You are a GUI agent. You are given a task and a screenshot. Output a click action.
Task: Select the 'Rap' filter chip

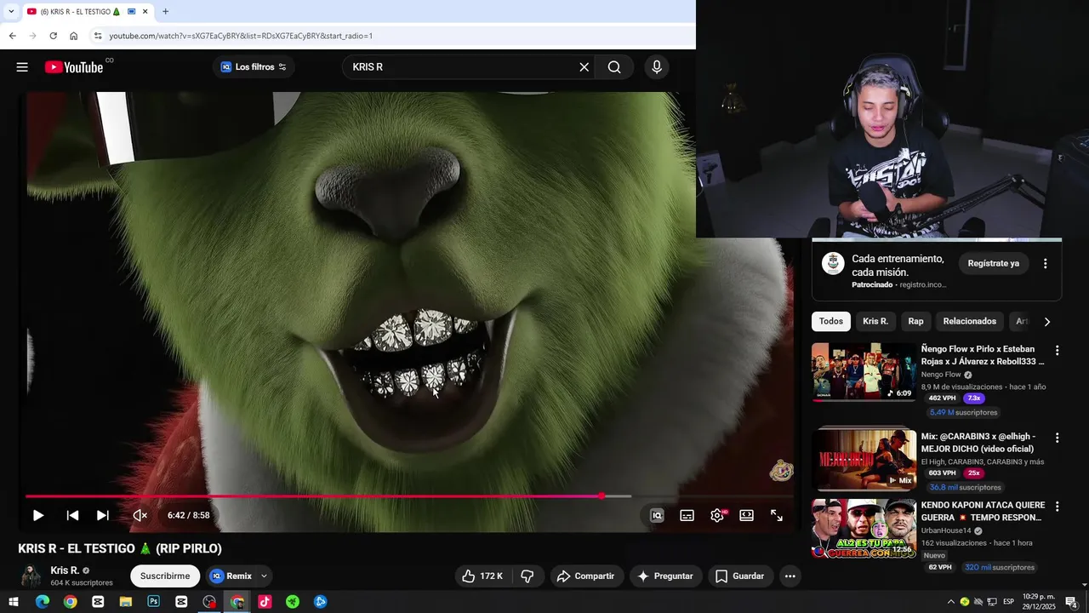pos(915,322)
